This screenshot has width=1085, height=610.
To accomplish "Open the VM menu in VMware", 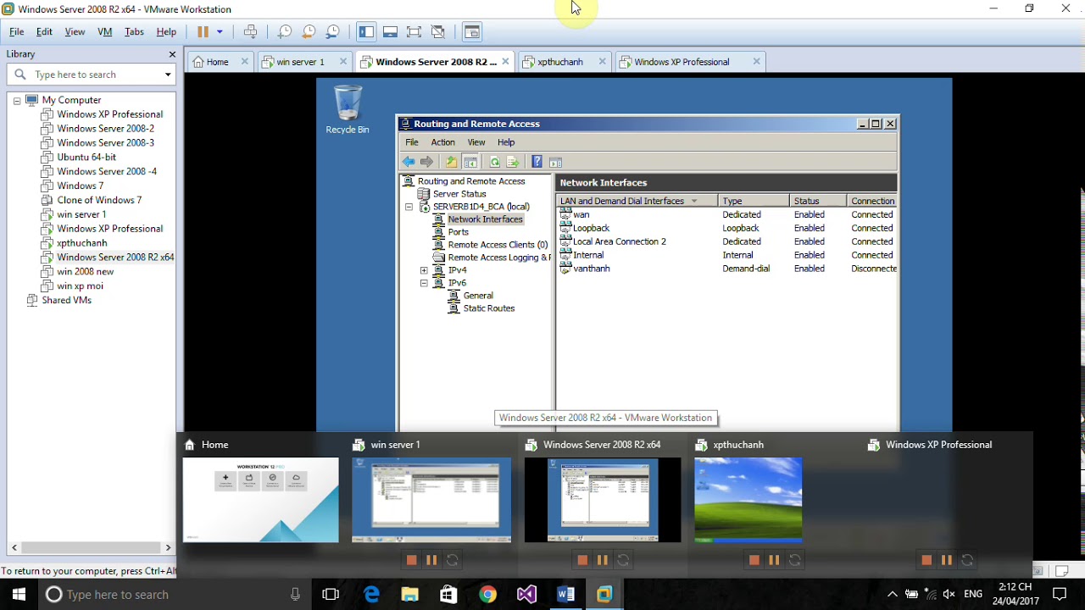I will tap(105, 32).
